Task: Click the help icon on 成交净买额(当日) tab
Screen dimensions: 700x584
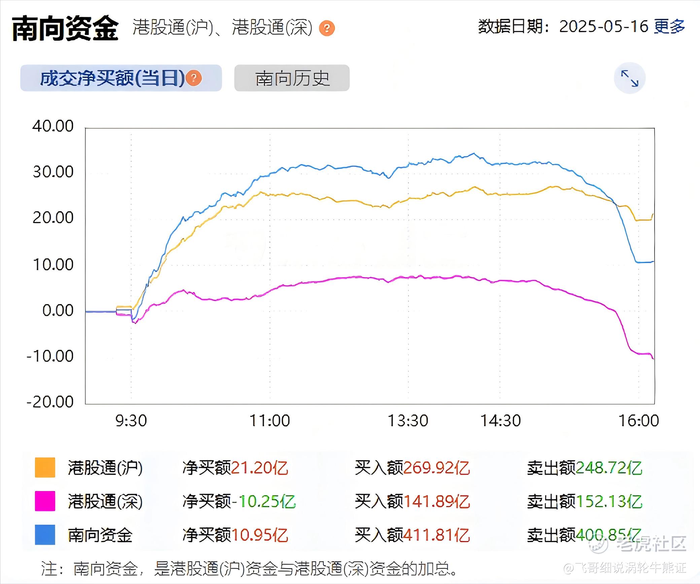Action: pos(194,78)
